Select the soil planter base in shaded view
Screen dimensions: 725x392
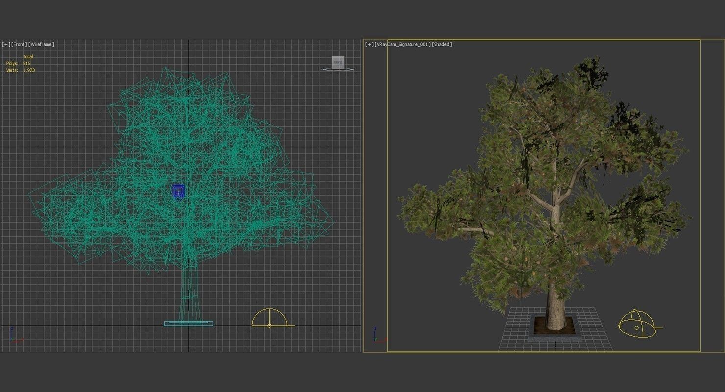click(x=556, y=328)
